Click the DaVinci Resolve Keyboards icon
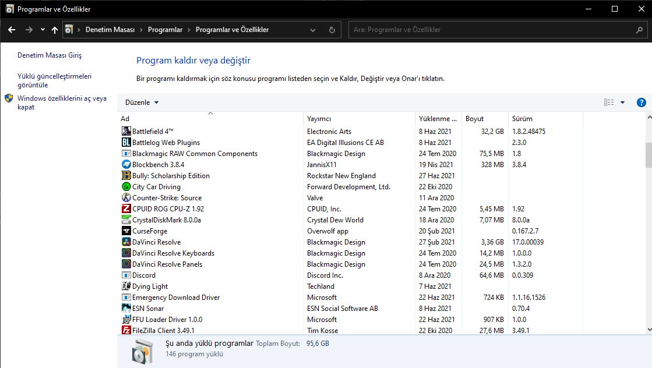Viewport: 652px width, 368px height. 126,253
